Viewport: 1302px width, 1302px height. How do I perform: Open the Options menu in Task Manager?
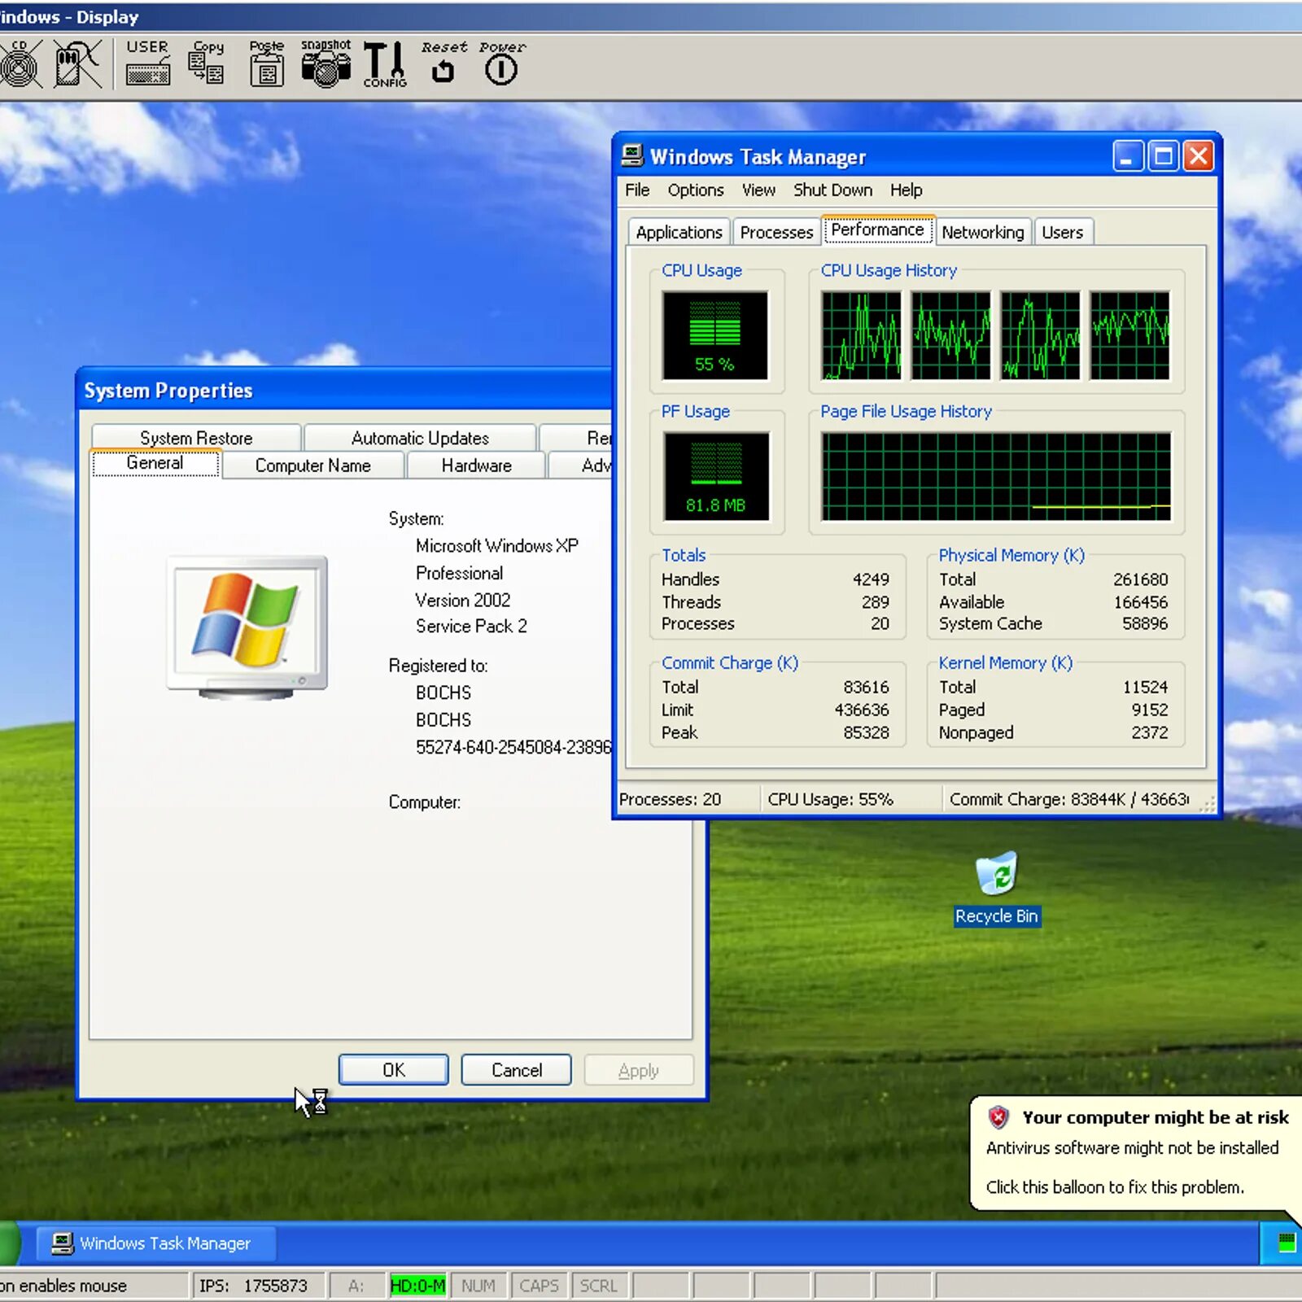click(x=696, y=190)
